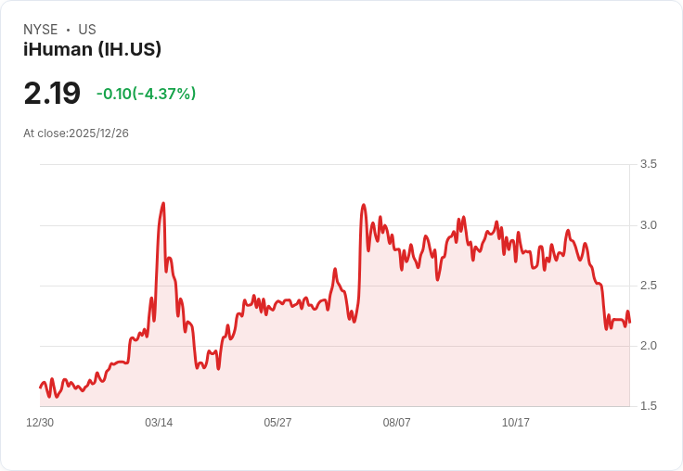
Task: Click the US market label in header
Action: (87, 30)
